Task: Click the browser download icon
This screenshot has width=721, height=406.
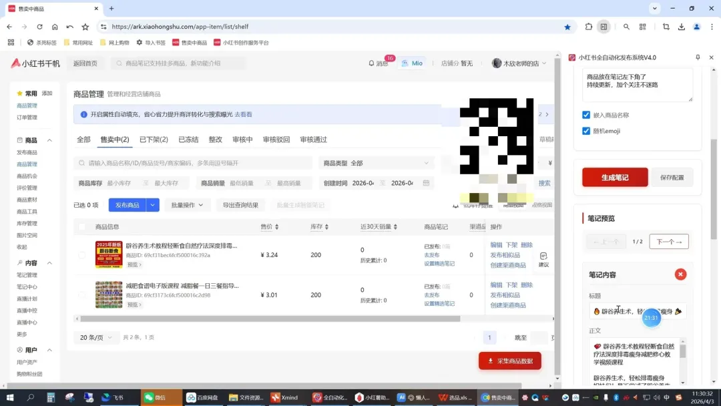Action: pyautogui.click(x=682, y=27)
